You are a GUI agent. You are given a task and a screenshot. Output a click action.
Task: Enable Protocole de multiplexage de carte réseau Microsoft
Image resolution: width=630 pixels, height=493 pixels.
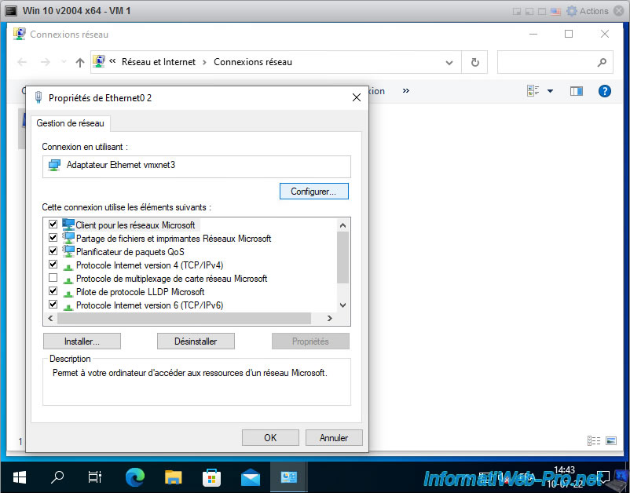point(52,279)
